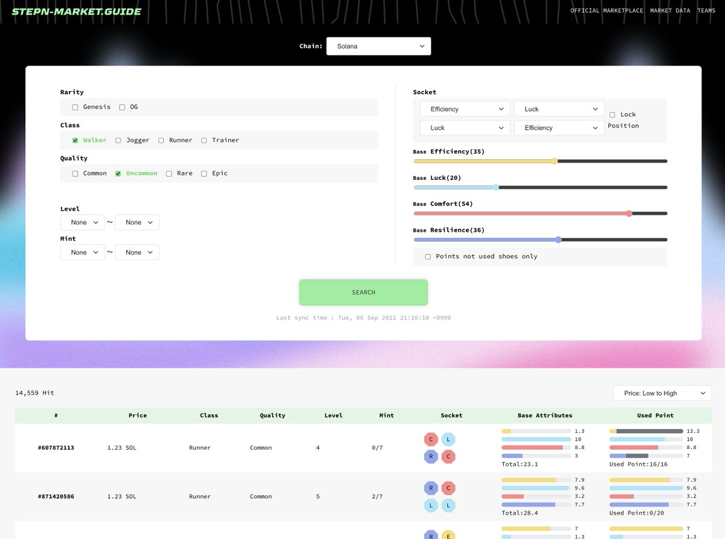Image resolution: width=725 pixels, height=539 pixels.
Task: Click the red C socket on shoe #871420586
Action: (x=448, y=488)
